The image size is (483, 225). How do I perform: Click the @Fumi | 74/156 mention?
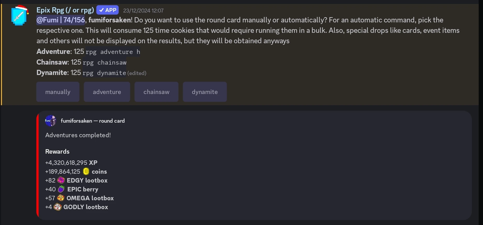tap(61, 20)
